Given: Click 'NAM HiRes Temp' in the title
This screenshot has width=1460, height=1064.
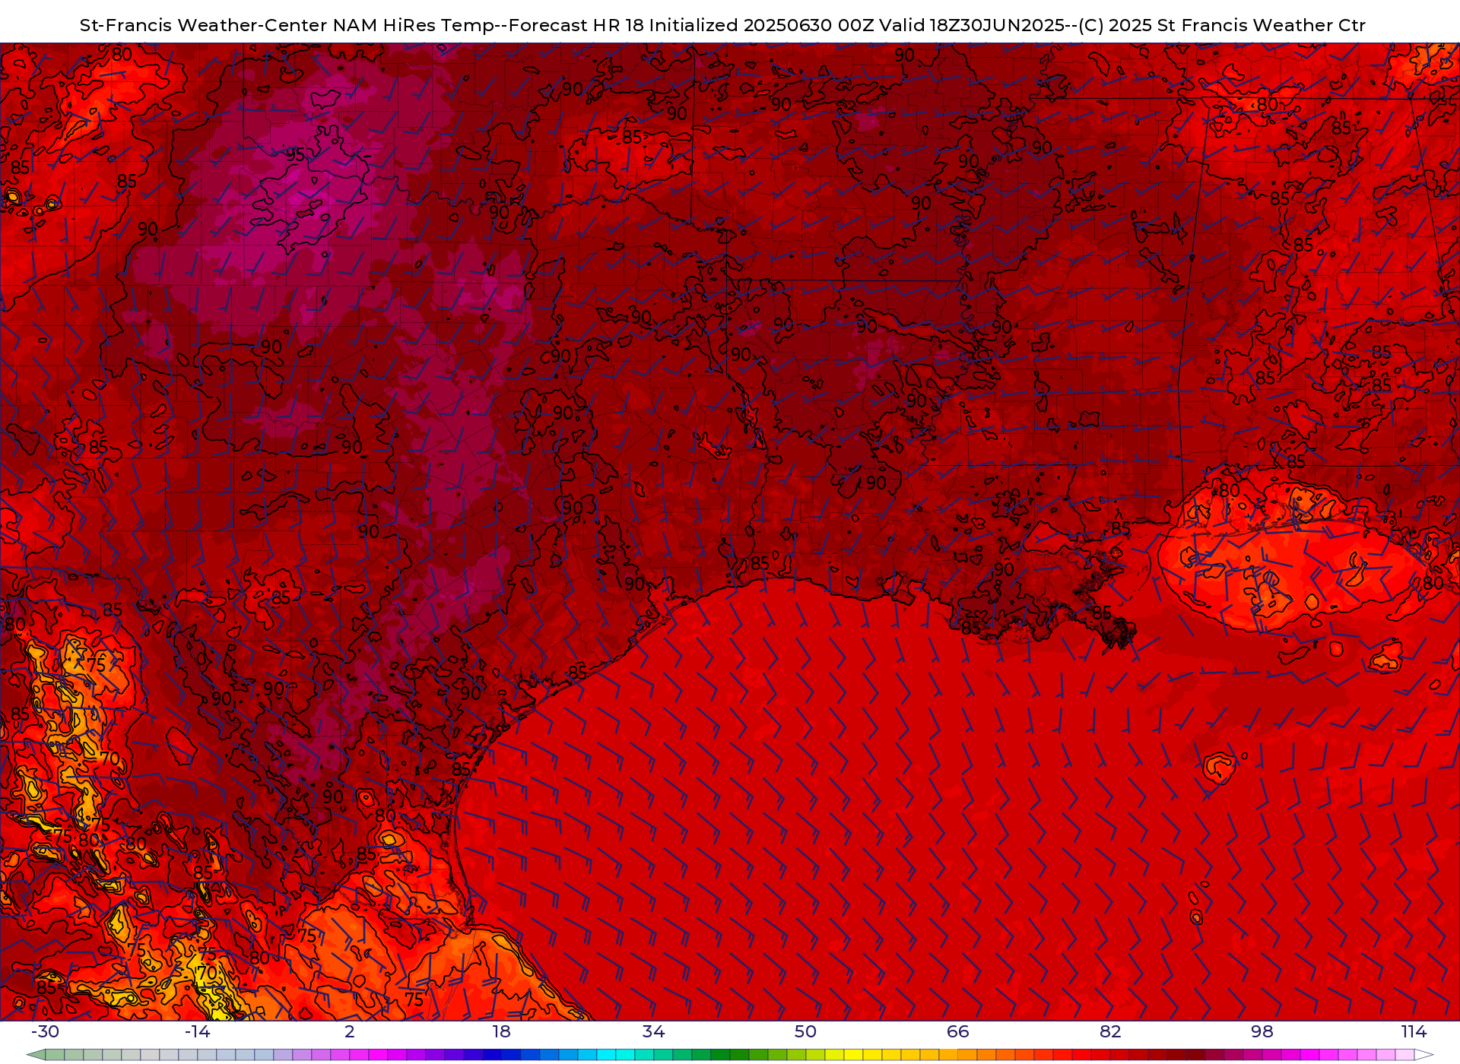Looking at the screenshot, I should [x=414, y=25].
